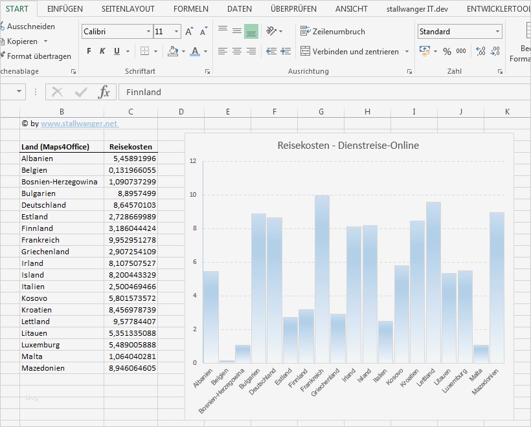
Task: Switch to the FORMELN ribbon tab
Action: 191,9
